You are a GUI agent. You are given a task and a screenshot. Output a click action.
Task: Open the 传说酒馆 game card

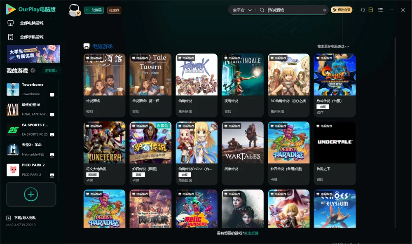coord(104,85)
